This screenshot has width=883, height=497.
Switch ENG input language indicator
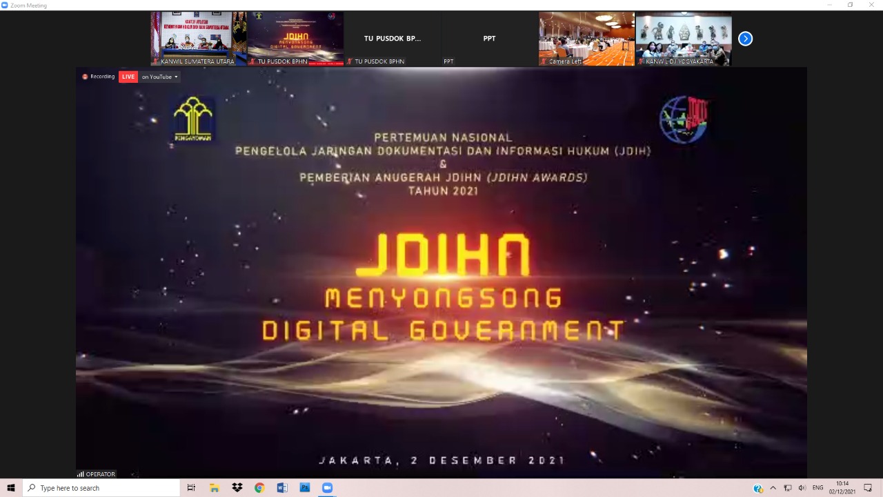[818, 488]
